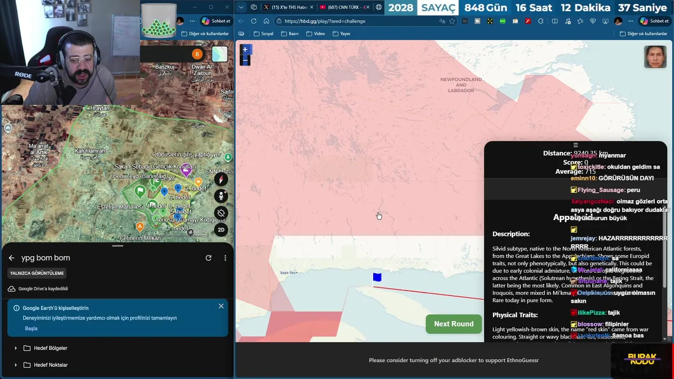Click the Next Round button
Screen dimensions: 674x379
coord(453,324)
